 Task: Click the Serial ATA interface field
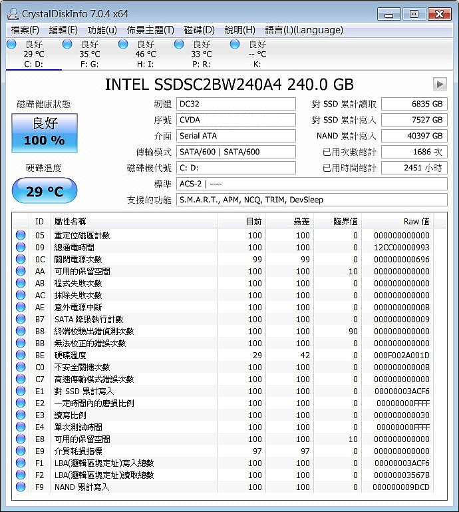tap(236, 136)
